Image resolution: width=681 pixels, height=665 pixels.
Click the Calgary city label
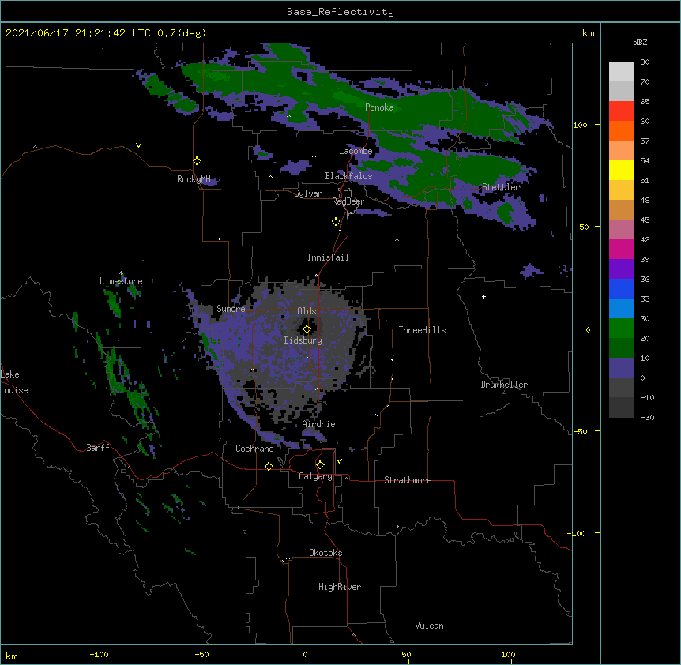pos(315,476)
